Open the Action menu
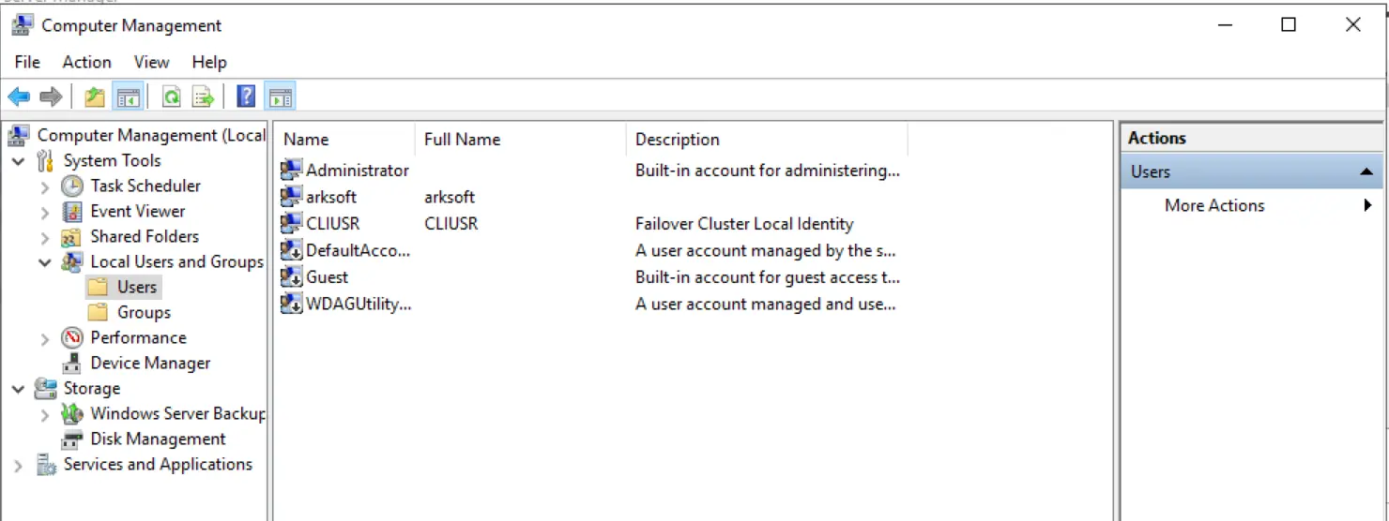Screen dimensions: 1389x521 point(86,62)
